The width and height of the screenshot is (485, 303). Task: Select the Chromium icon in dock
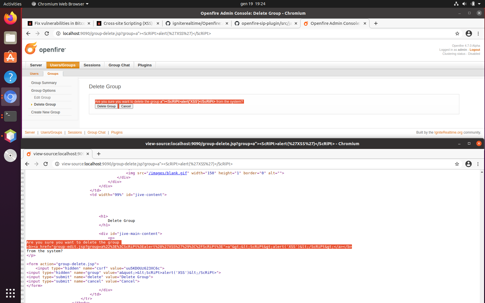[10, 97]
